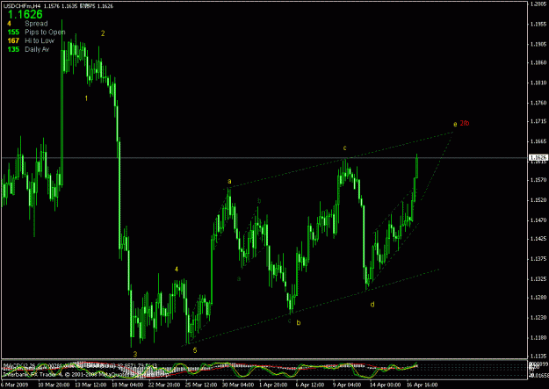Click the 18 Mar 04:00 time axis label

point(126,385)
